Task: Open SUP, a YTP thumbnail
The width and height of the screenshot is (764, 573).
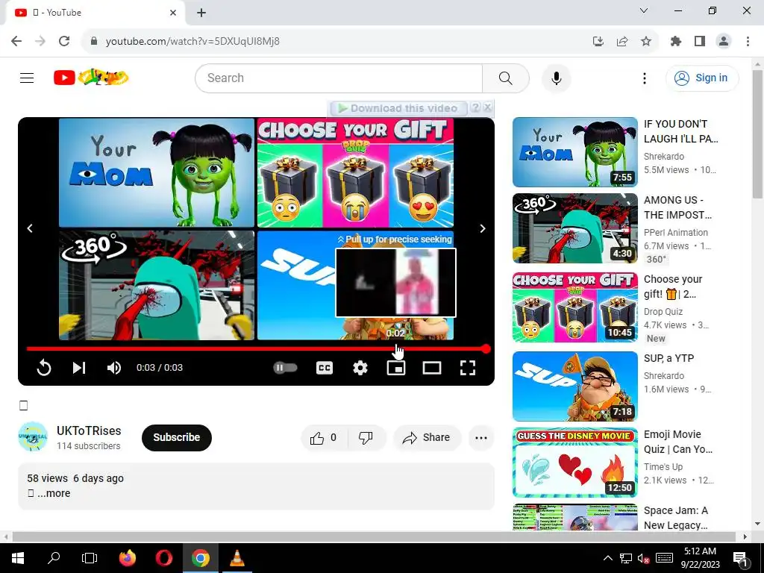Action: tap(575, 386)
